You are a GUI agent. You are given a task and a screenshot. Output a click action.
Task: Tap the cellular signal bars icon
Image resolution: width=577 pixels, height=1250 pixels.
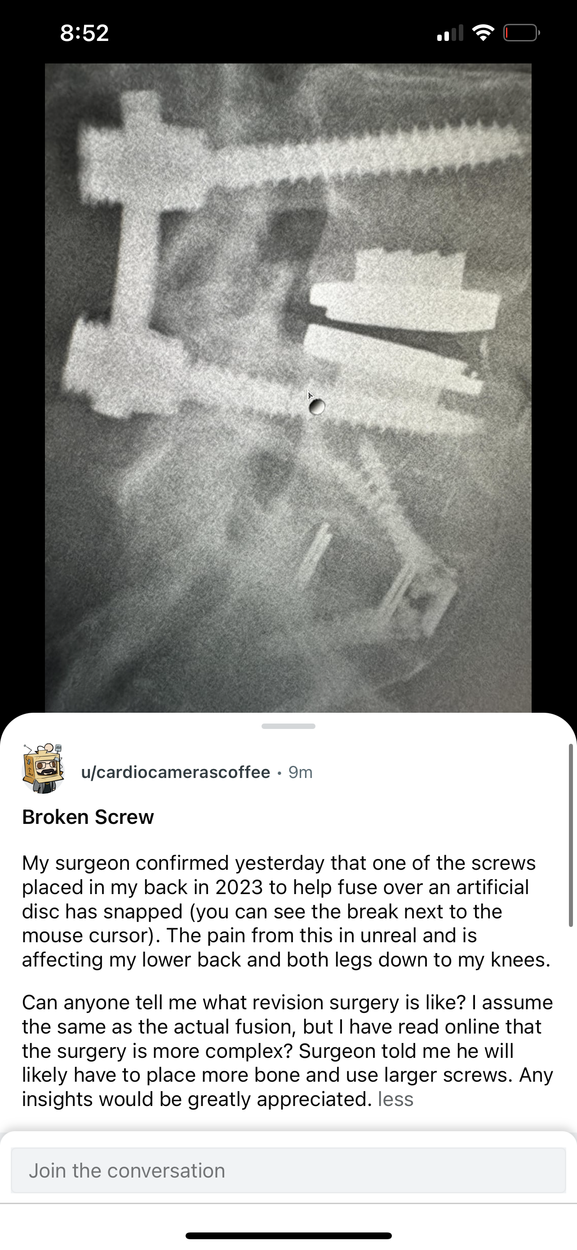tap(450, 33)
